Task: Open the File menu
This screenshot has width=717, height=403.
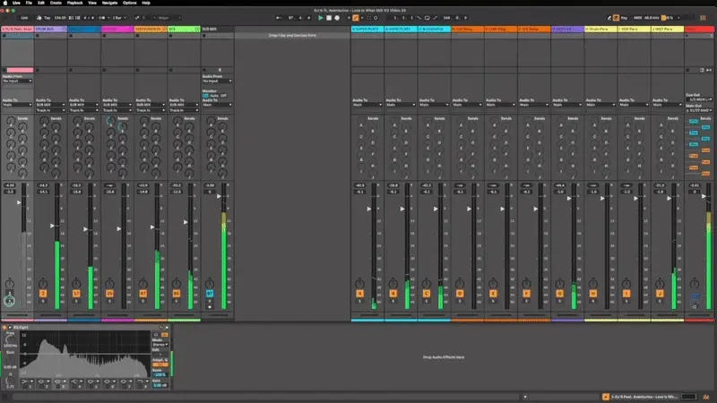Action: click(x=29, y=3)
